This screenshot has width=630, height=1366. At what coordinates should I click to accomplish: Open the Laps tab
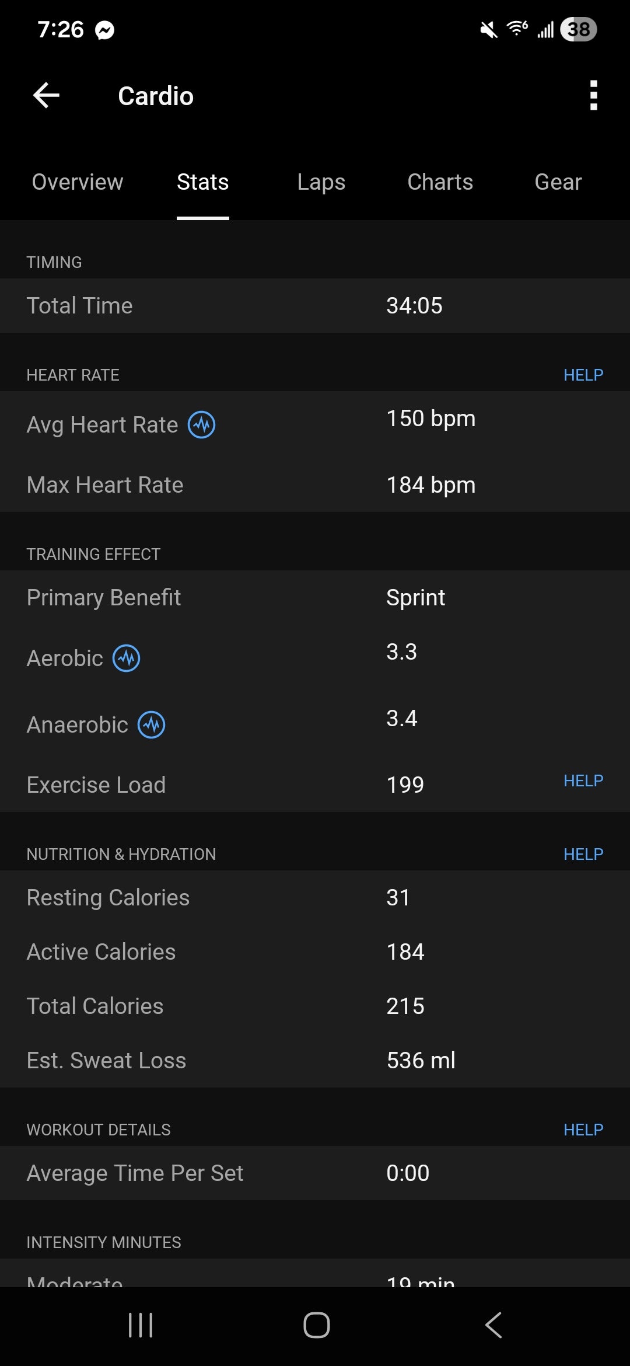click(x=321, y=182)
